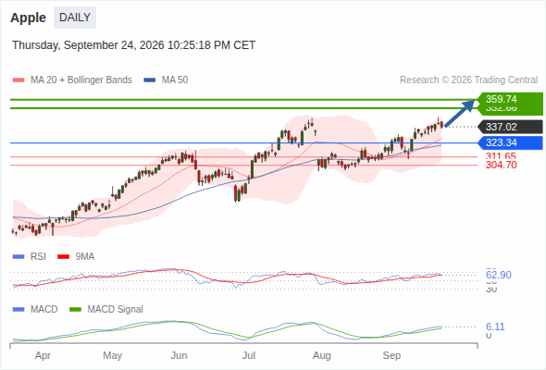546x370 pixels.
Task: Click the 323.34 pivot price label
Action: tap(510, 142)
